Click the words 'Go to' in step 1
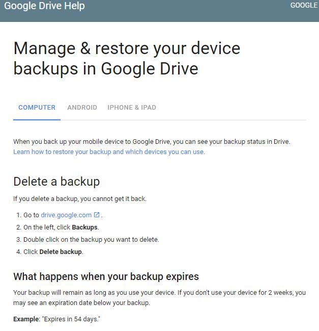 coord(31,215)
